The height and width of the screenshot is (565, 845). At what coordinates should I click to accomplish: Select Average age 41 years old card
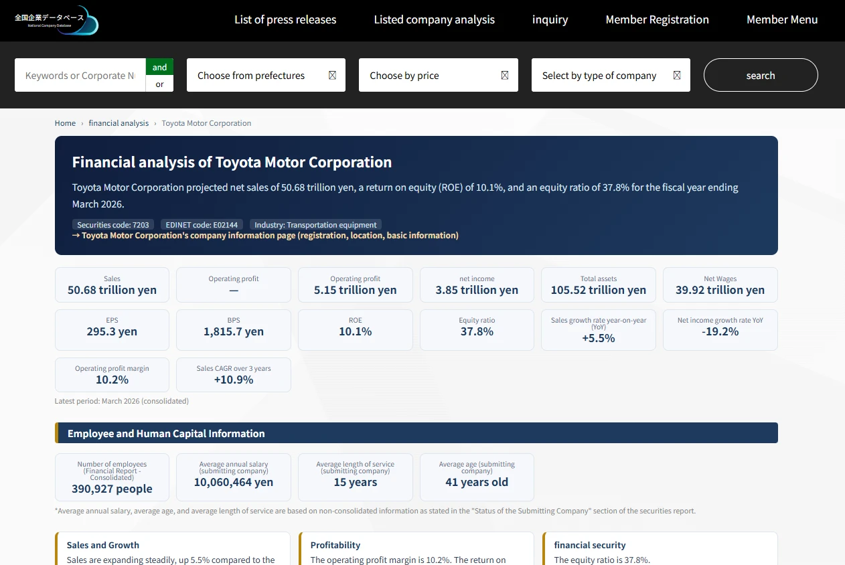tap(477, 477)
